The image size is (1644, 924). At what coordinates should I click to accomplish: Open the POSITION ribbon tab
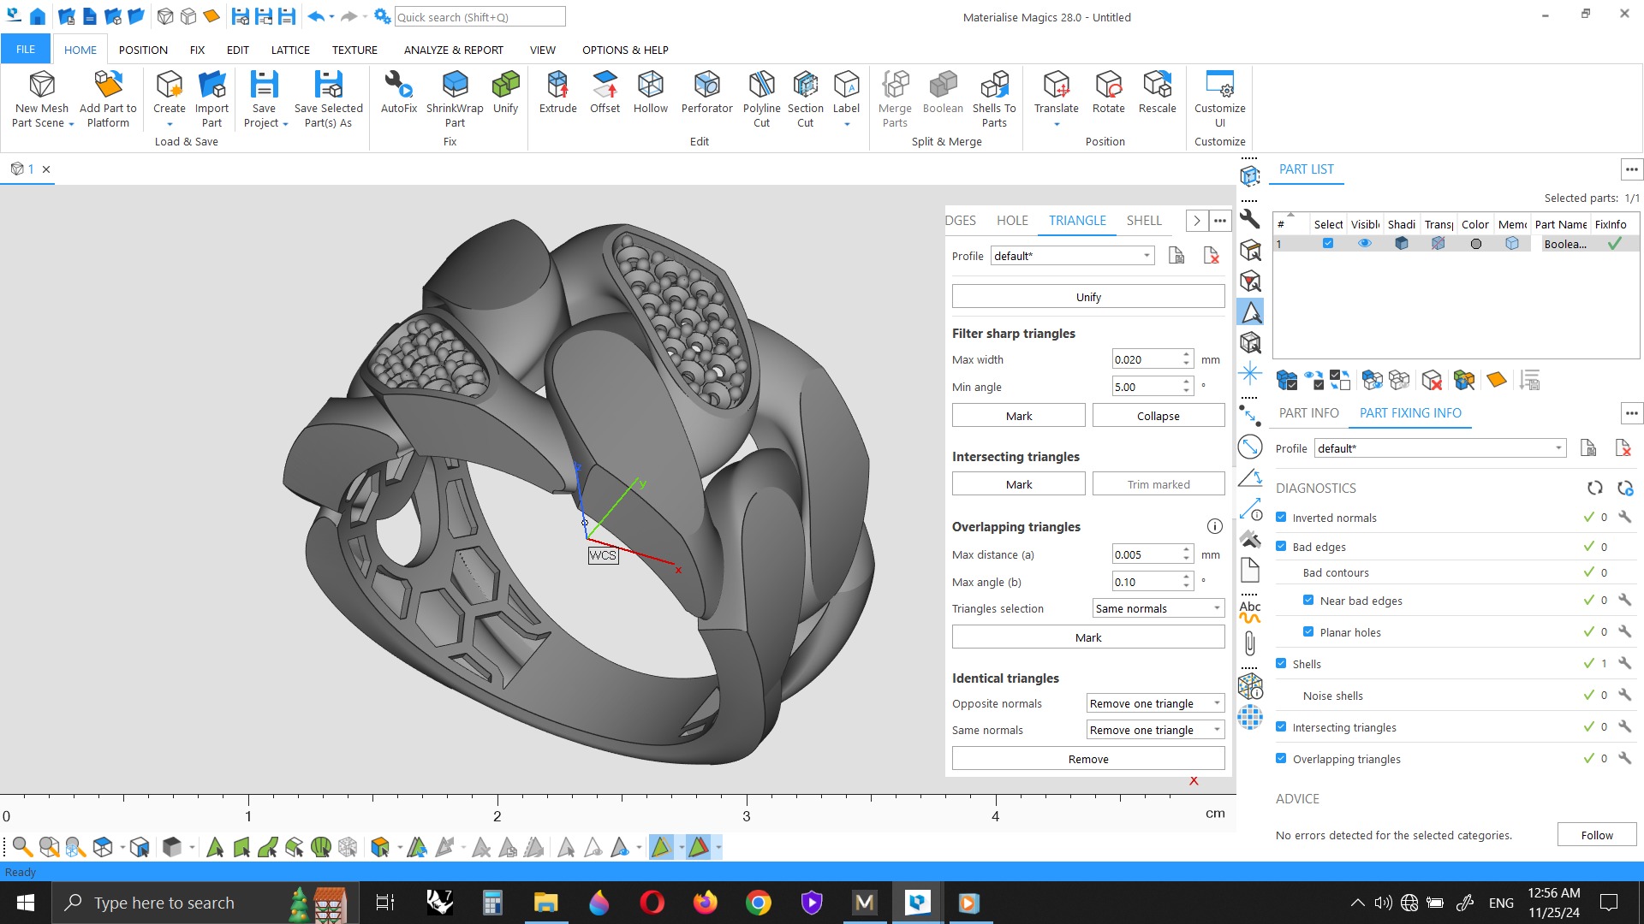pyautogui.click(x=143, y=50)
